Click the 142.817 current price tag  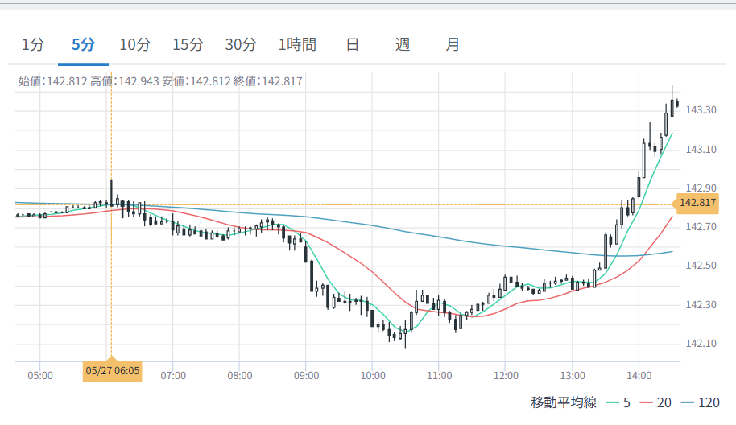[697, 204]
